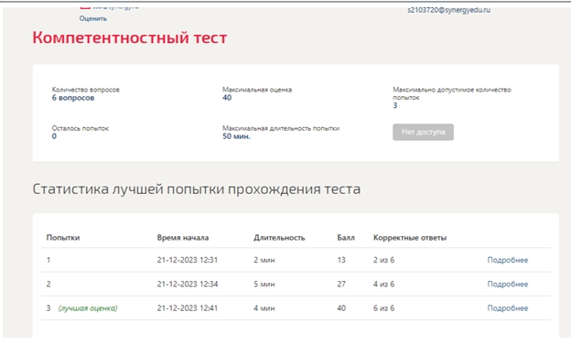This screenshot has width=571, height=355.
Task: Click the Попытки column header
Action: [x=63, y=238]
